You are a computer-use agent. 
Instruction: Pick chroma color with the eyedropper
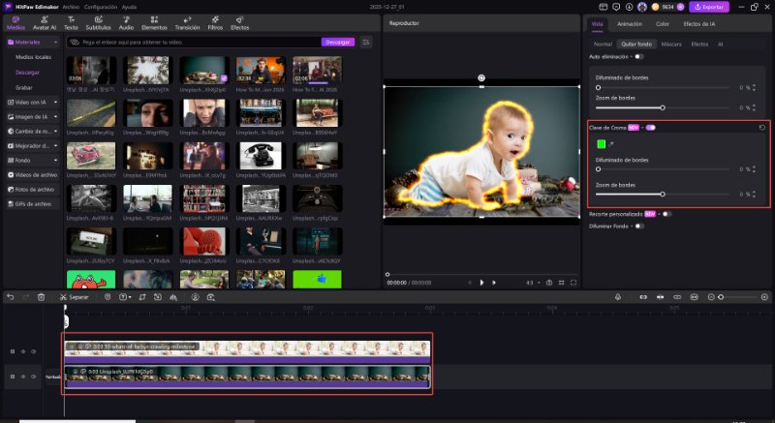pyautogui.click(x=611, y=144)
